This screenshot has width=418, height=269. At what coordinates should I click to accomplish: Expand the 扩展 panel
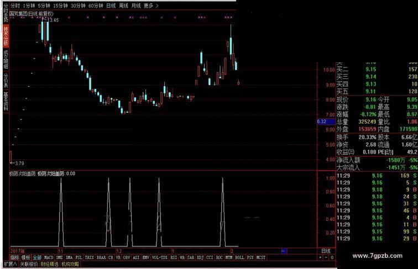point(11,264)
